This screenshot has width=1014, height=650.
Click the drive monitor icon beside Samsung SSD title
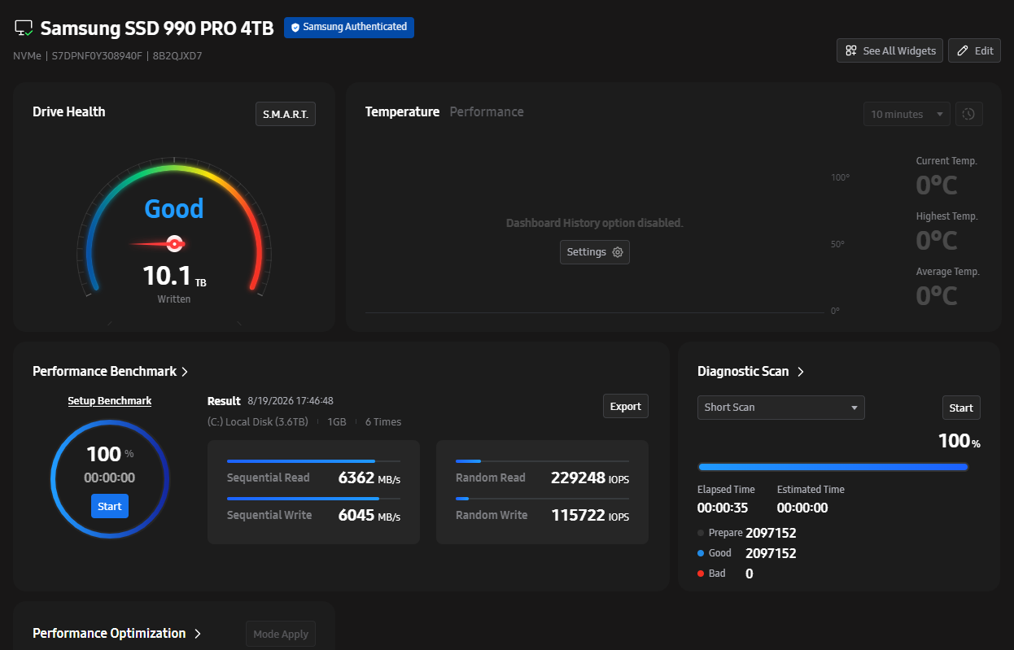click(x=24, y=28)
